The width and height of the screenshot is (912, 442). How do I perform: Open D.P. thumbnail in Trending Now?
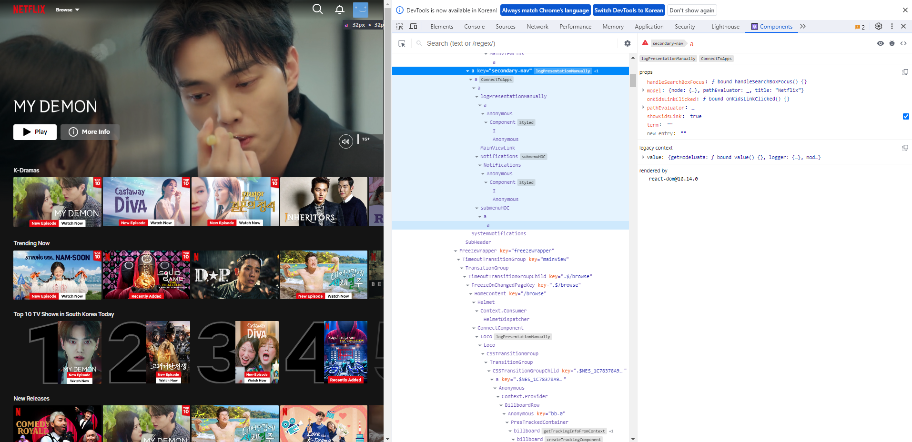point(235,275)
